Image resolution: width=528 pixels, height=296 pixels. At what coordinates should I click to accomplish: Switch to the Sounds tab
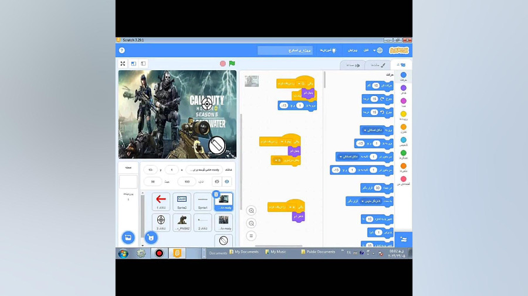tap(352, 65)
